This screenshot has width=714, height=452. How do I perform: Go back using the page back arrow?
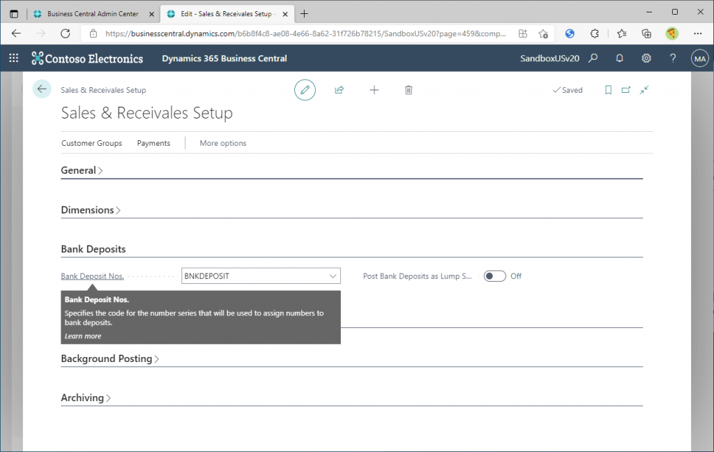(42, 89)
